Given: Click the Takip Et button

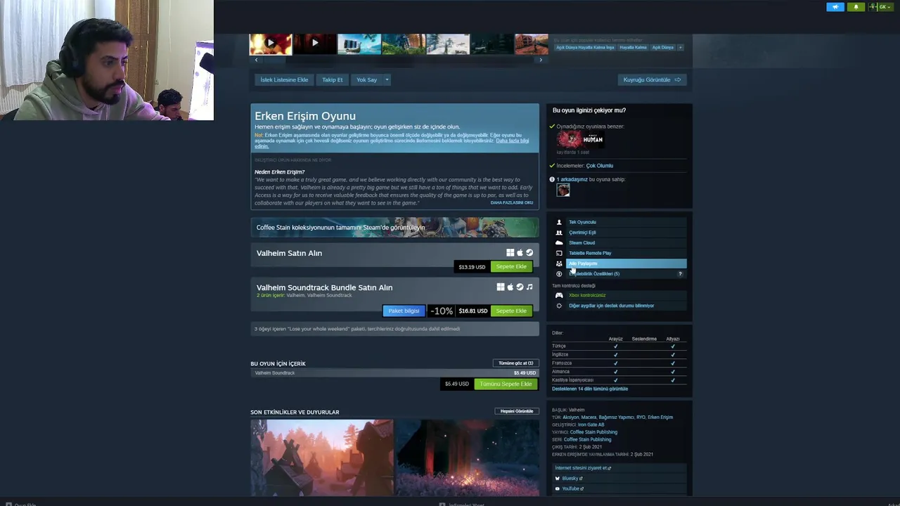Looking at the screenshot, I should point(333,79).
